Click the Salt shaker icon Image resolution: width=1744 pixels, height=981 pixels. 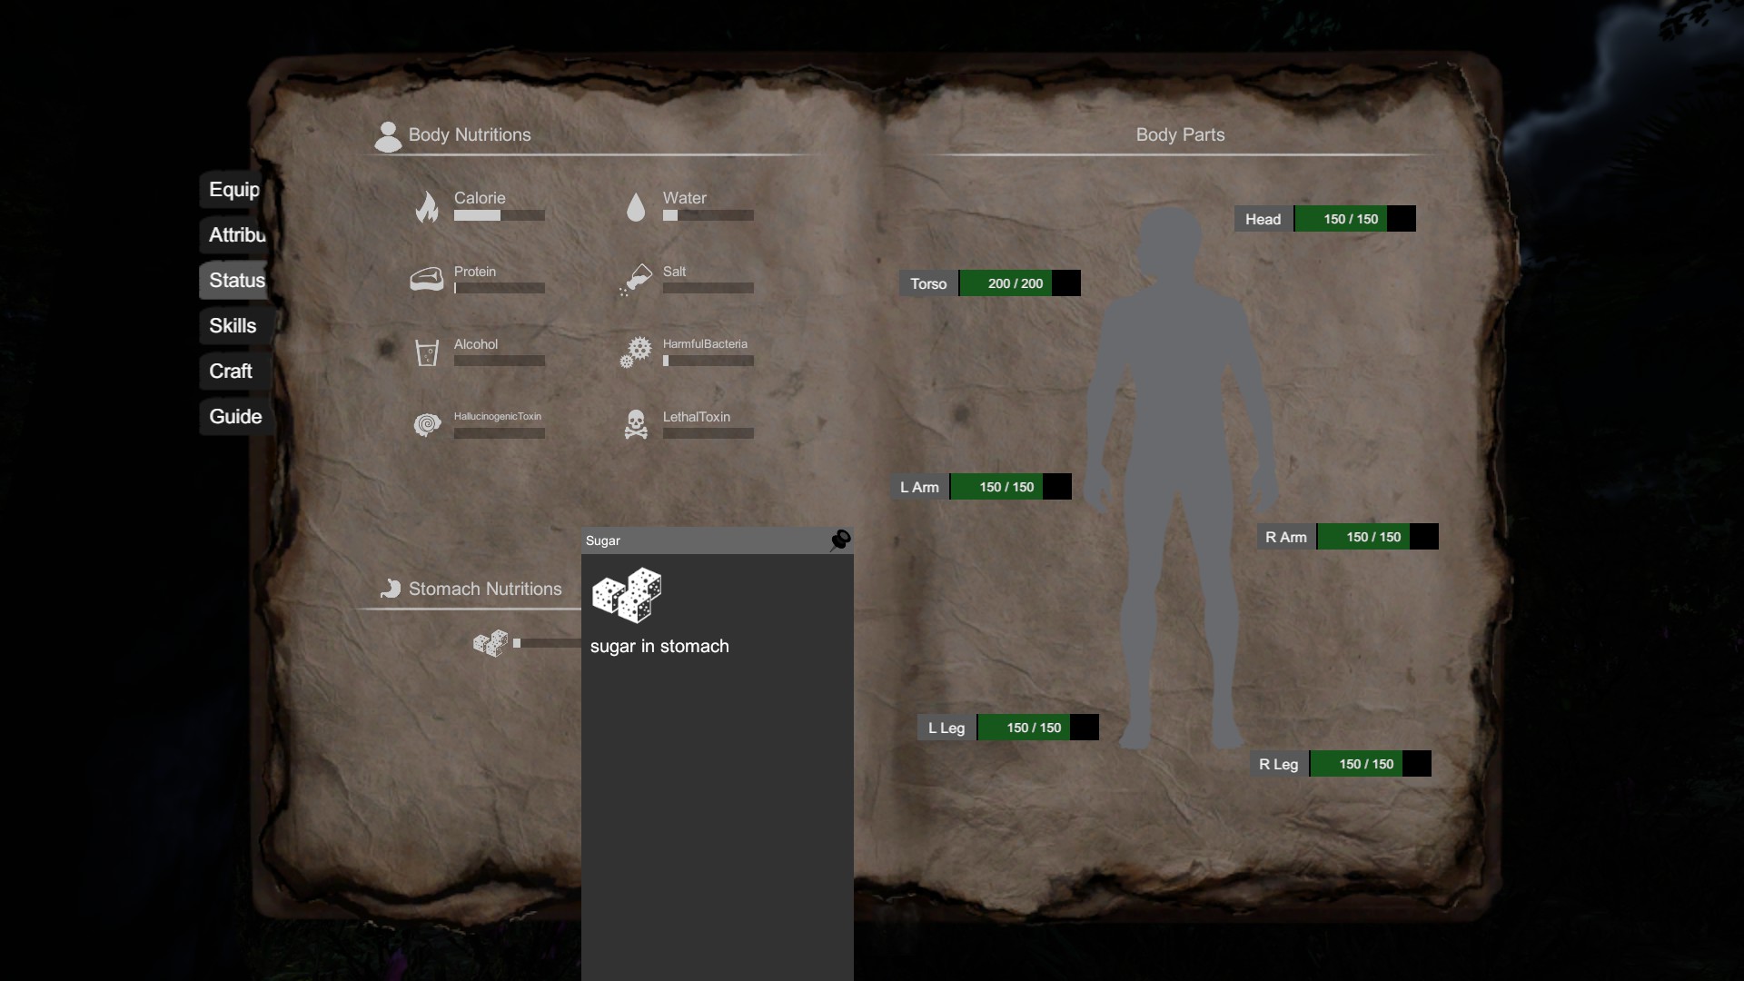pos(636,279)
